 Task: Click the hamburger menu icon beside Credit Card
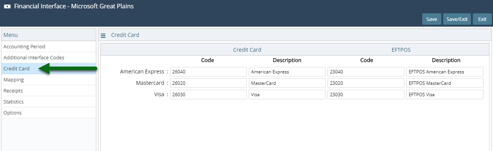pyautogui.click(x=103, y=35)
